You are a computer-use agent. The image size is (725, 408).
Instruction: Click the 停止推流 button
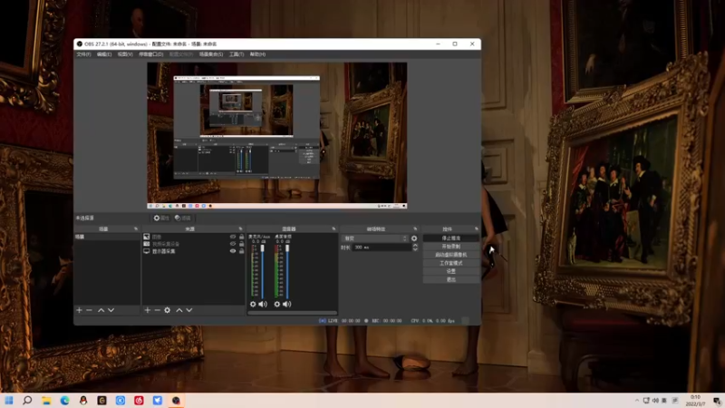(x=450, y=238)
